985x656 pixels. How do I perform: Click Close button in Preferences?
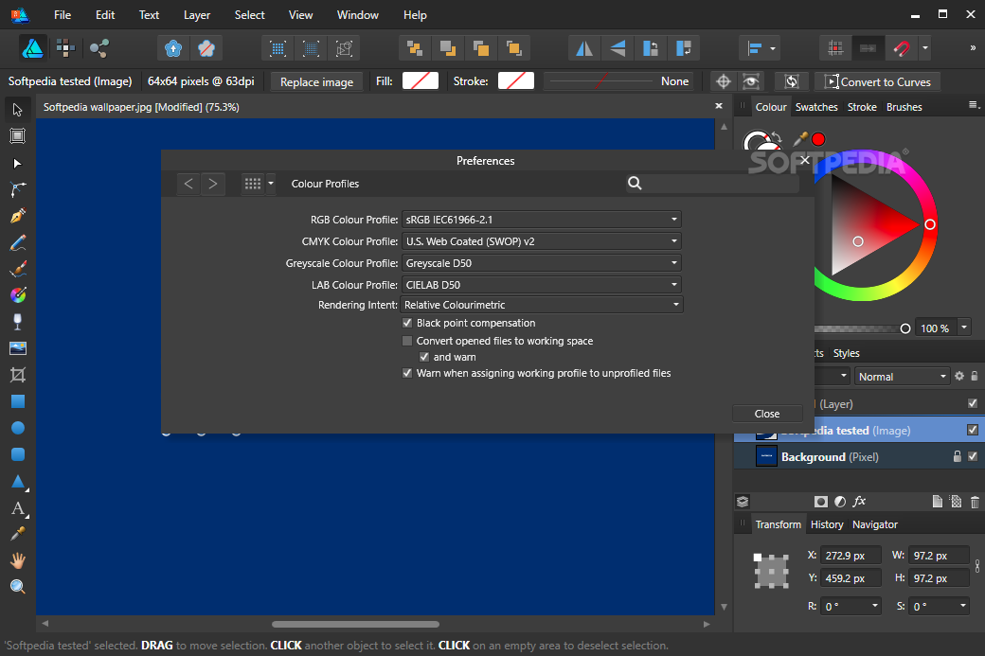coord(767,414)
